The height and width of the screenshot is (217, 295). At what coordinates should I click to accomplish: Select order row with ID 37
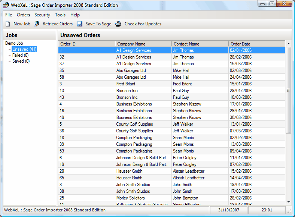tap(171, 64)
